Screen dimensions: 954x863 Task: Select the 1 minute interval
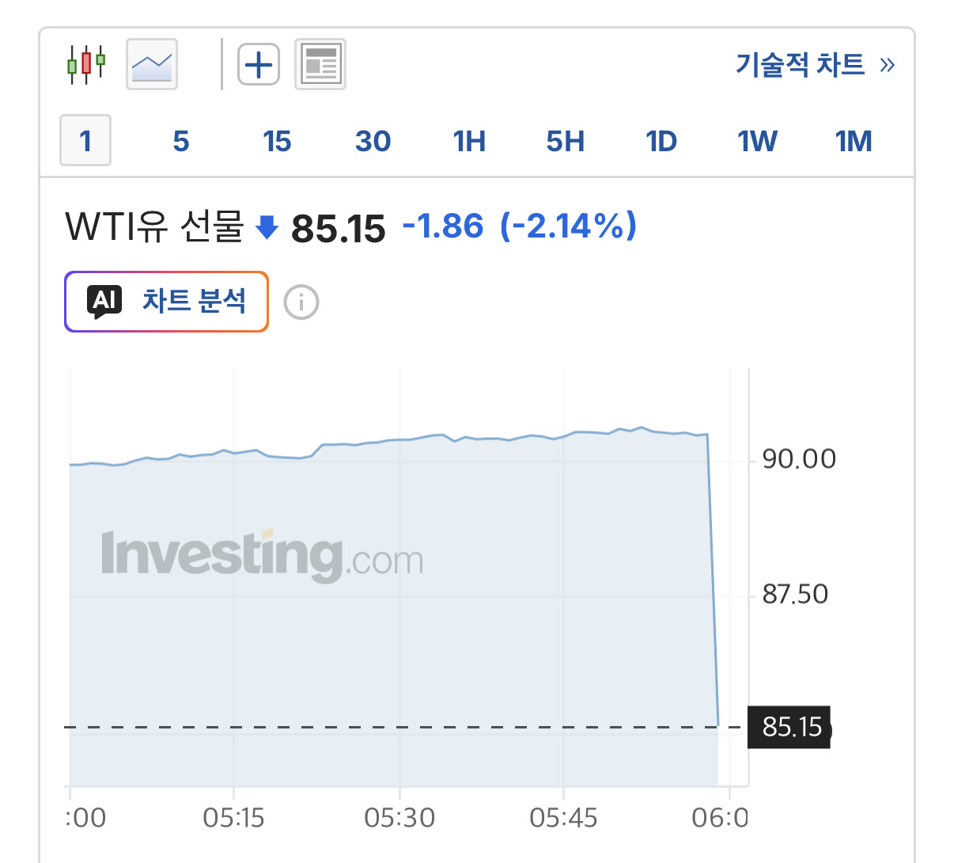[85, 141]
